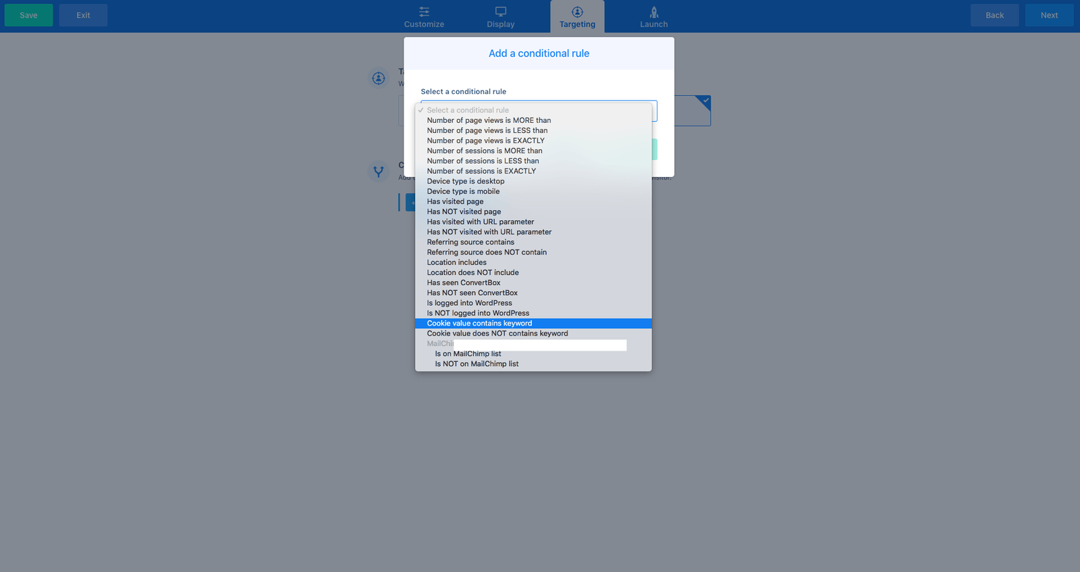Click the Customize sliders icon
This screenshot has width=1080, height=572.
click(x=424, y=11)
